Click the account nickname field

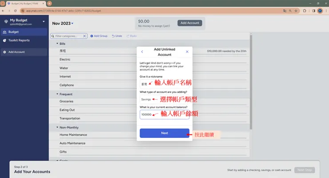pos(164,84)
